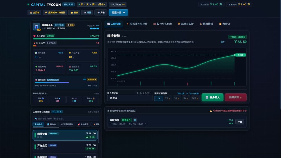The width and height of the screenshot is (281, 158).
Task: Select the 消费新零售 filter chip
Action: click(67, 124)
